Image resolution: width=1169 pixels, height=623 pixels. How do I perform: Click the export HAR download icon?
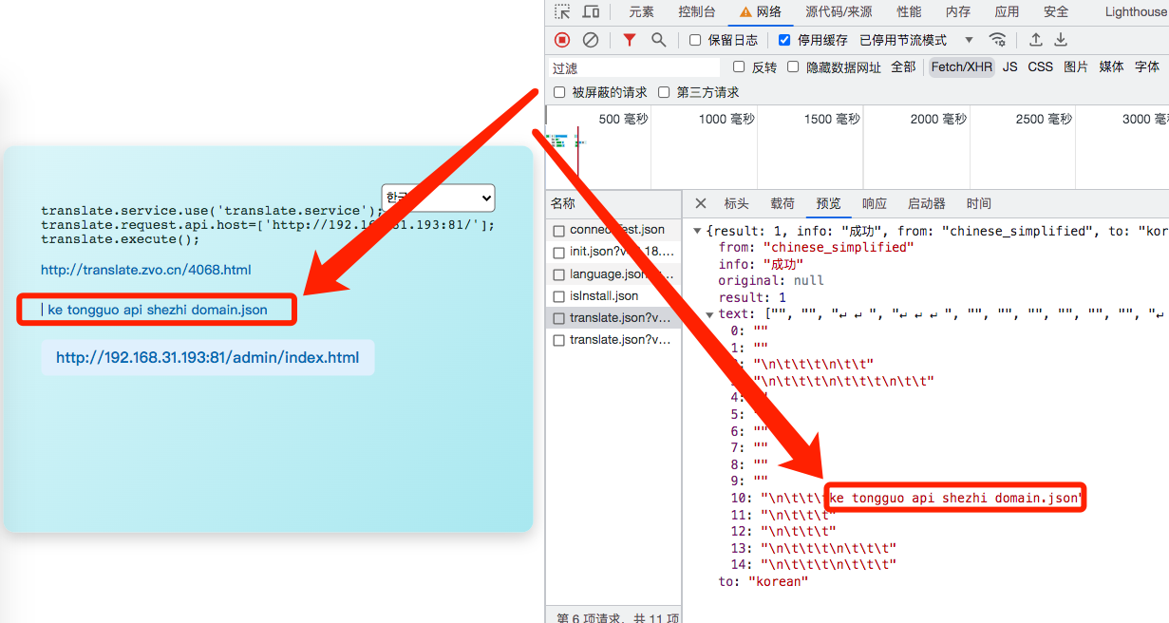tap(1061, 40)
